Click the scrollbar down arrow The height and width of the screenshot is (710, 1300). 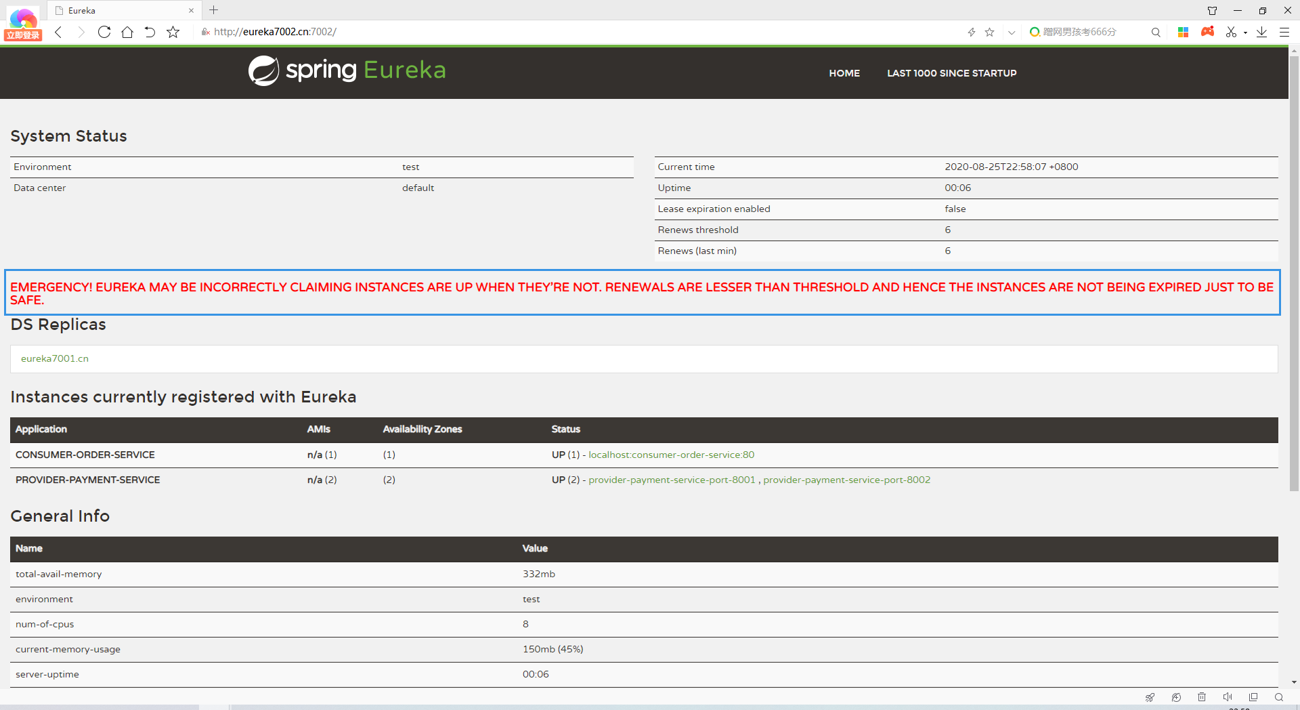1294,682
